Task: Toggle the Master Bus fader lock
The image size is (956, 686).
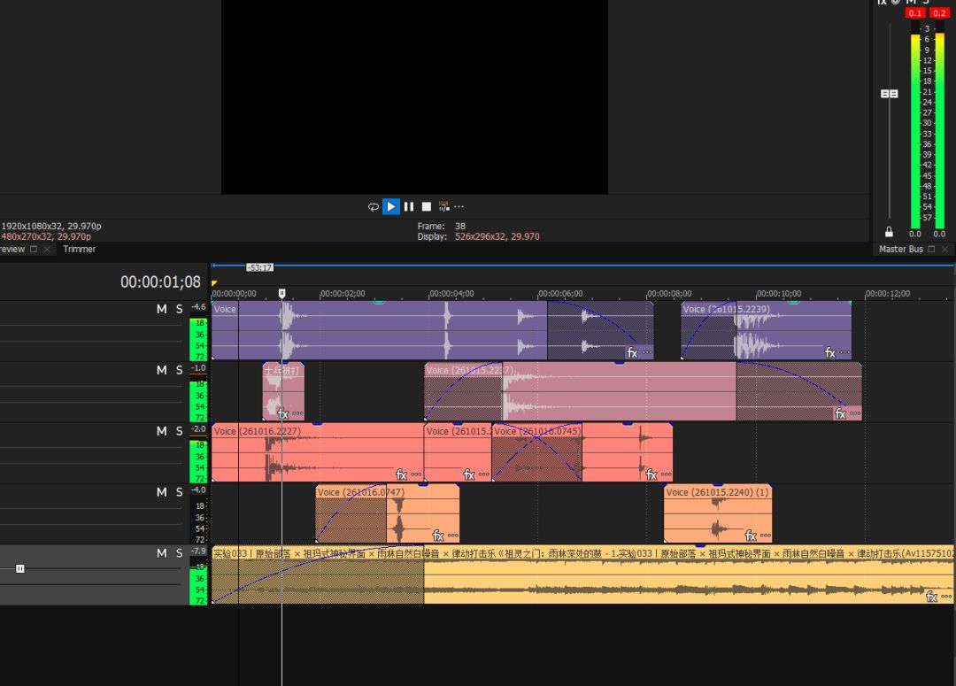Action: coord(889,232)
